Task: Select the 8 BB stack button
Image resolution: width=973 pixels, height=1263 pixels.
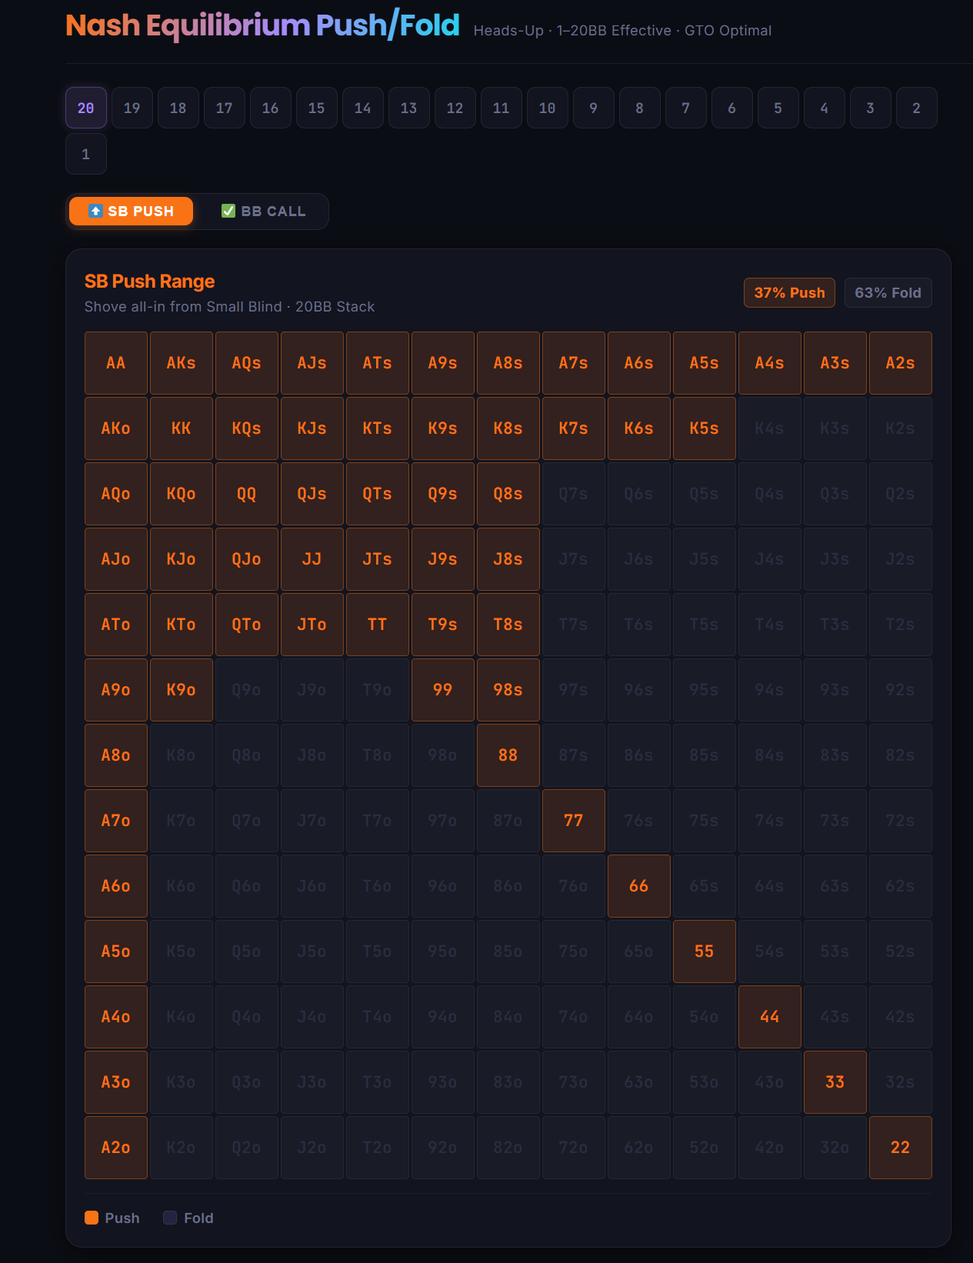Action: coord(640,108)
